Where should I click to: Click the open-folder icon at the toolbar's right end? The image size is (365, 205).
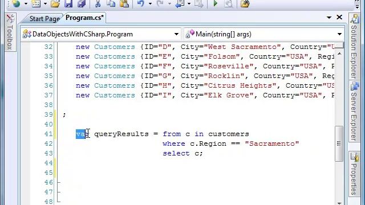pyautogui.click(x=245, y=3)
